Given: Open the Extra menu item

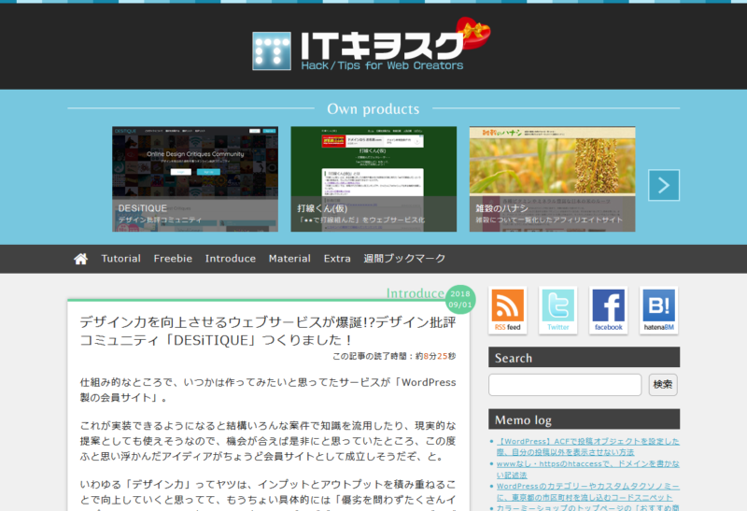Looking at the screenshot, I should pos(337,259).
